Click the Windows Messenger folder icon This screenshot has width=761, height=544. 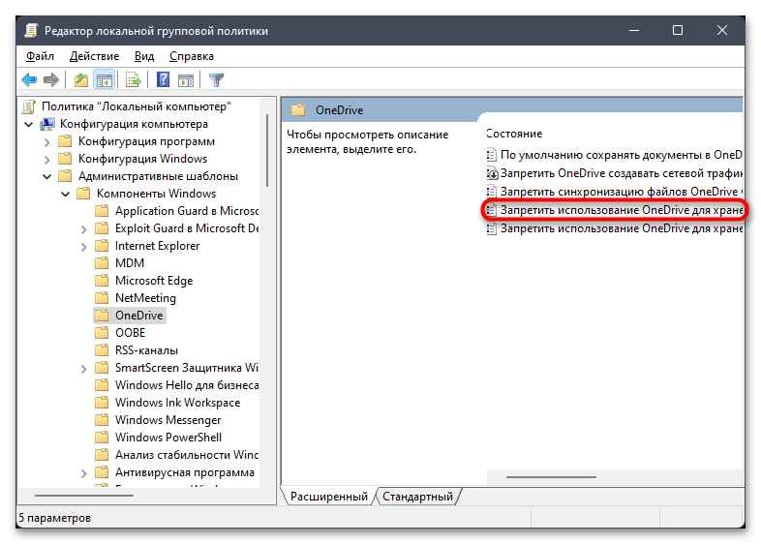[x=102, y=420]
